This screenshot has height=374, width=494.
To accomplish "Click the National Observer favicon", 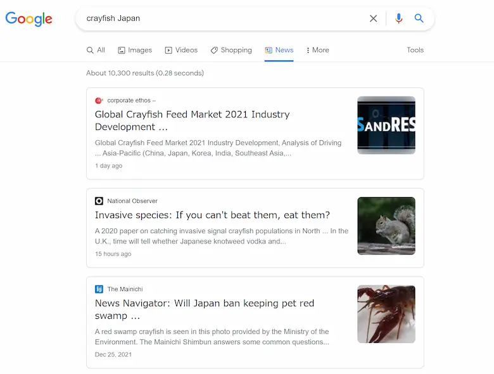I will point(99,201).
